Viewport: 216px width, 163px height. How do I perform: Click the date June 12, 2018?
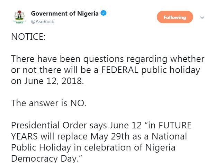[x=48, y=81]
